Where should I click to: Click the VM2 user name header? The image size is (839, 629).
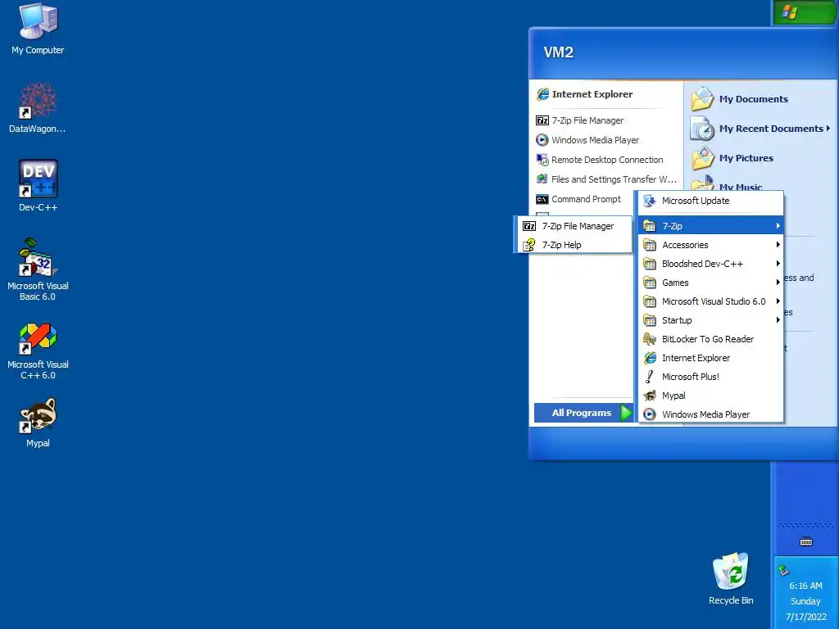point(559,52)
